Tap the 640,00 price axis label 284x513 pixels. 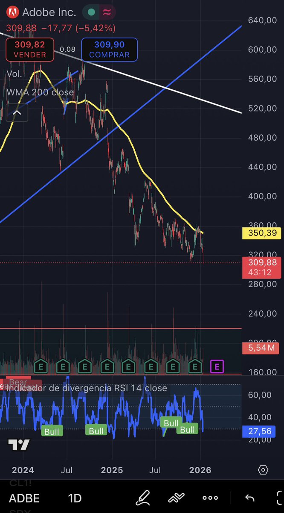coord(262,20)
